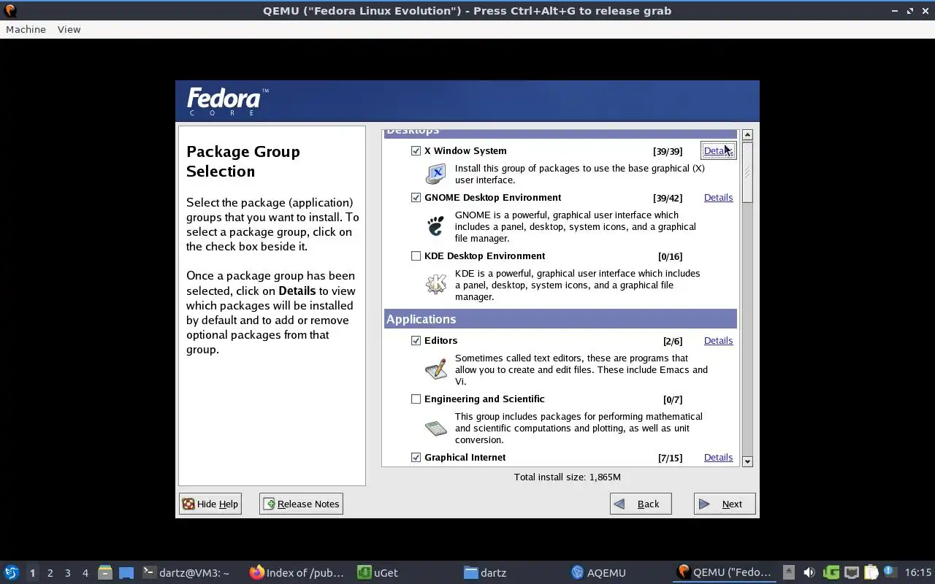Click the Package Group Selection heading

243,161
